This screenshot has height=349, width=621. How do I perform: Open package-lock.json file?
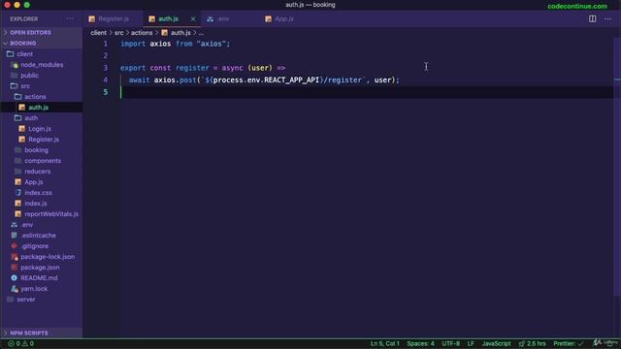click(x=41, y=257)
